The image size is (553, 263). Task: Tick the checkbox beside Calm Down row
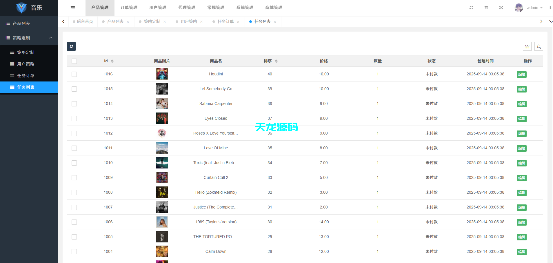tap(74, 251)
